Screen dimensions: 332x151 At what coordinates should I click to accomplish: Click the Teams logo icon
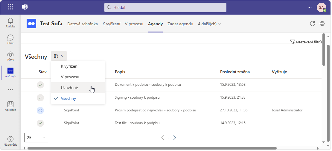(x=25, y=7)
